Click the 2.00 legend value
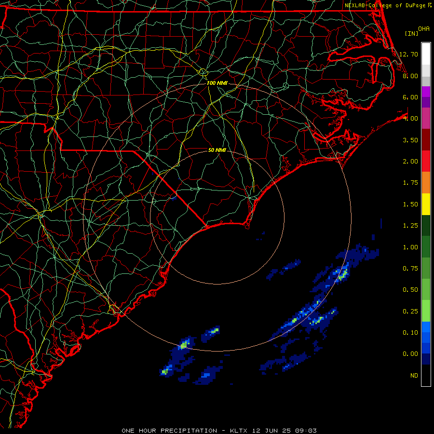Viewport: 434px width, 434px height. [x=410, y=162]
